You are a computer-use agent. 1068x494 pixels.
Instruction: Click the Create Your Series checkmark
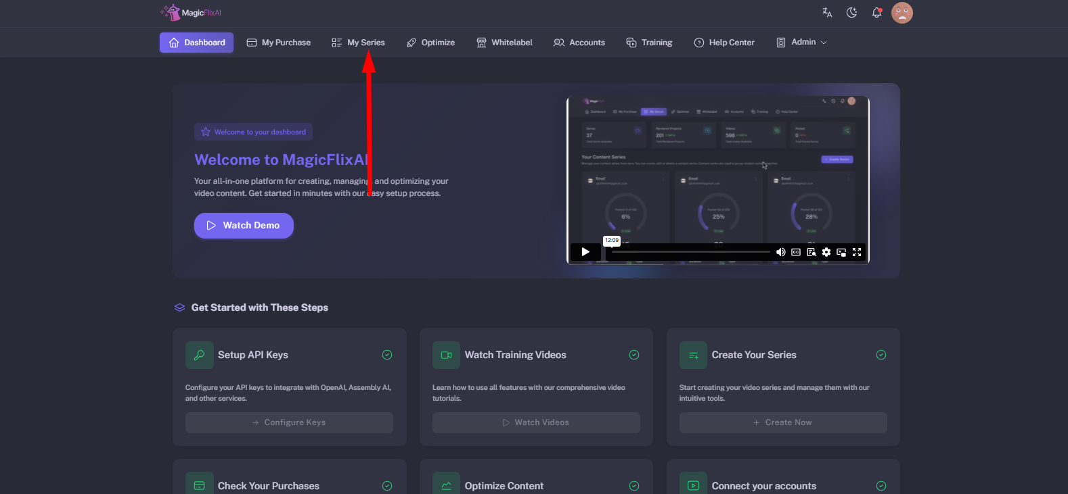click(881, 355)
